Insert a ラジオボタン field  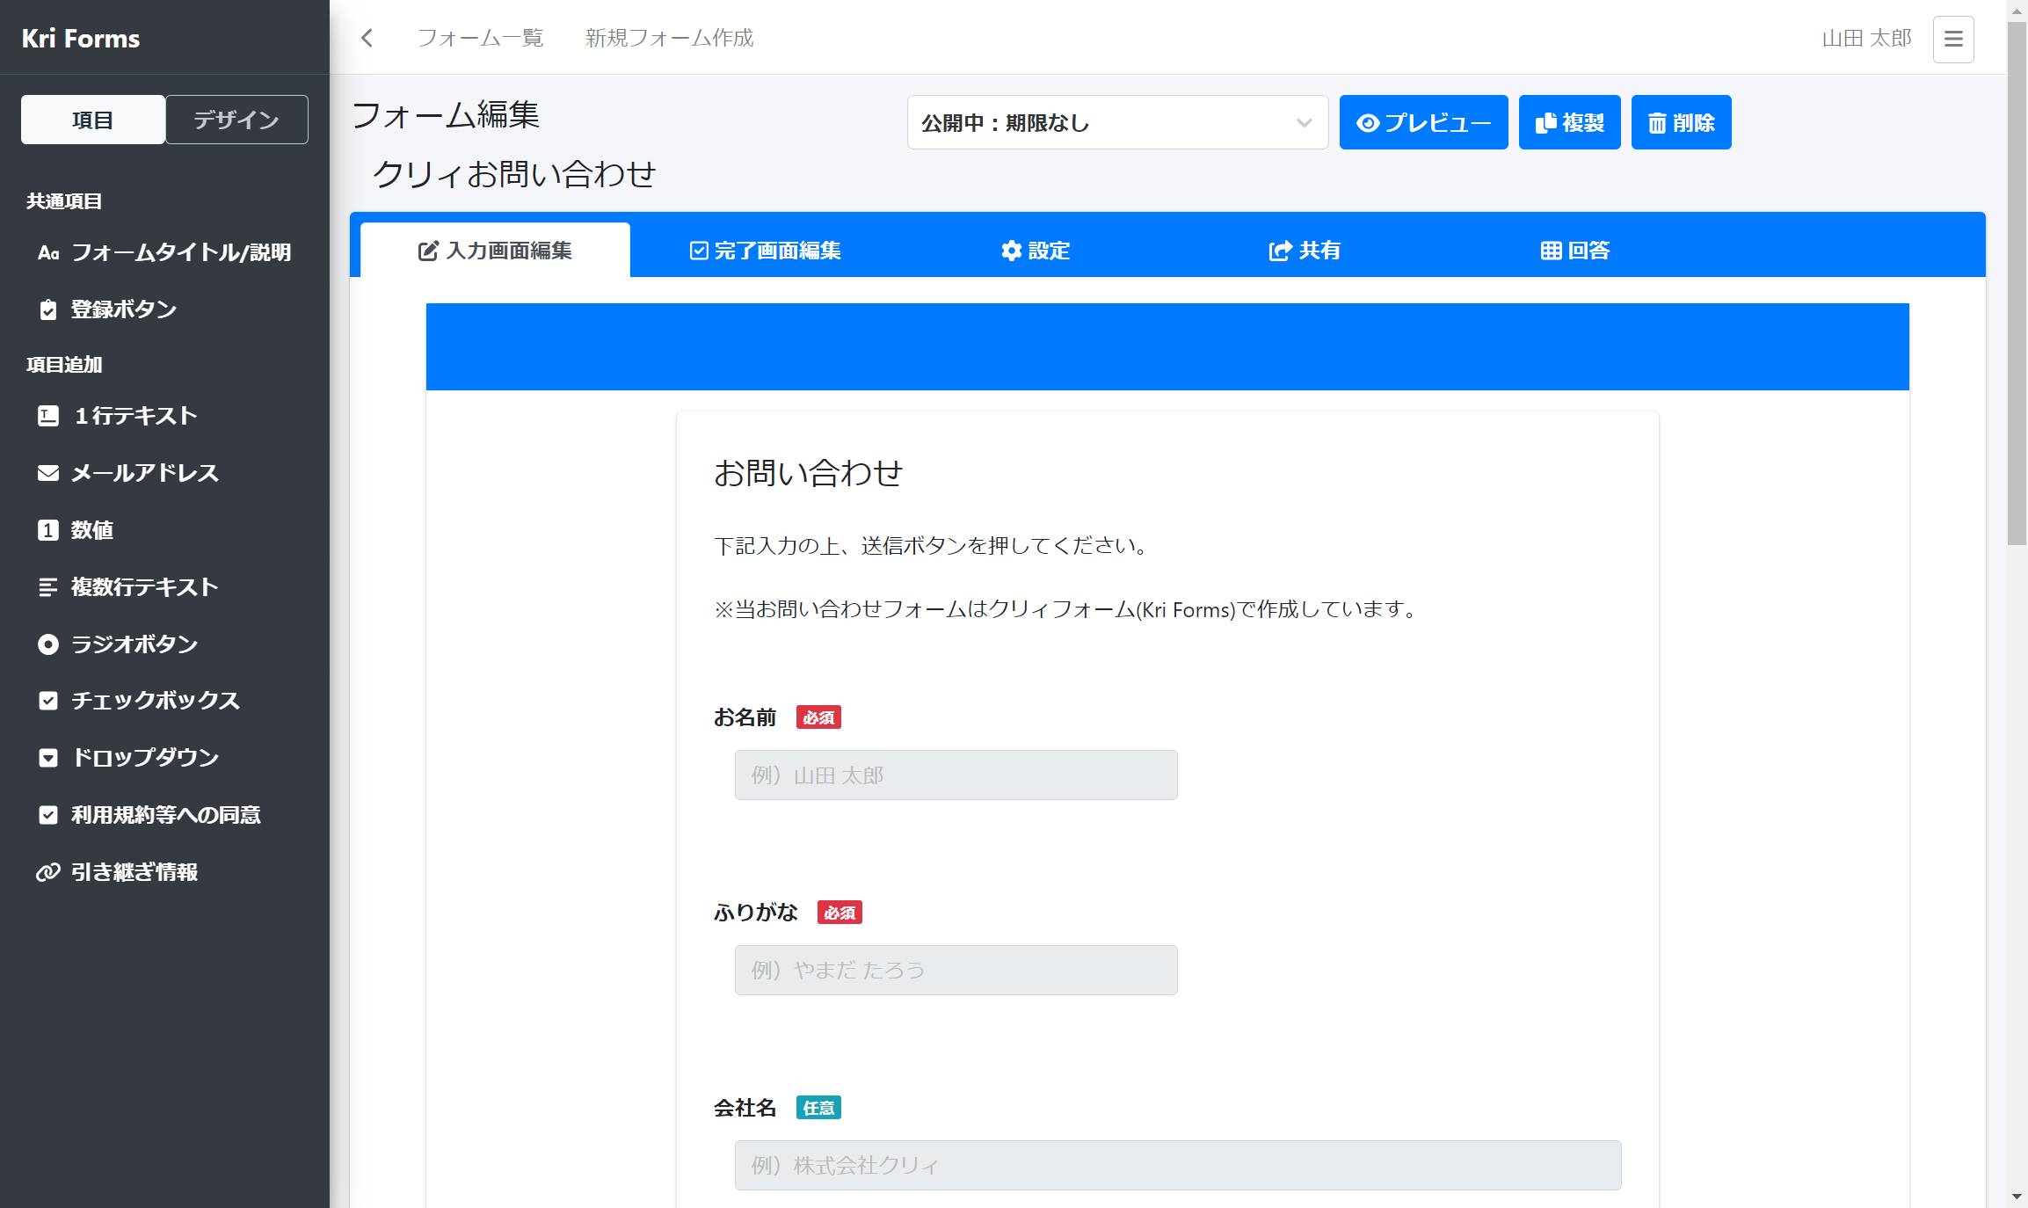134,644
